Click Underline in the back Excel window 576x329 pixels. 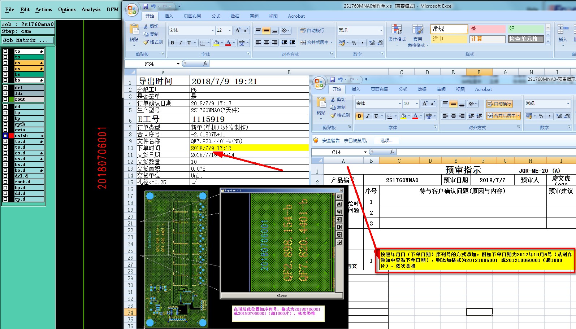(189, 43)
